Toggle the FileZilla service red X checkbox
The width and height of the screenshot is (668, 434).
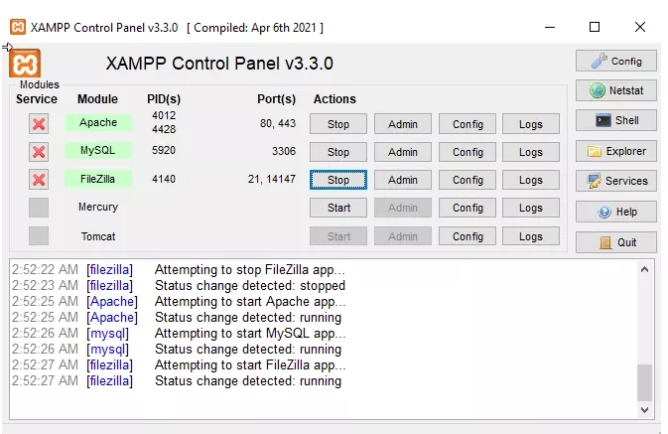point(39,180)
